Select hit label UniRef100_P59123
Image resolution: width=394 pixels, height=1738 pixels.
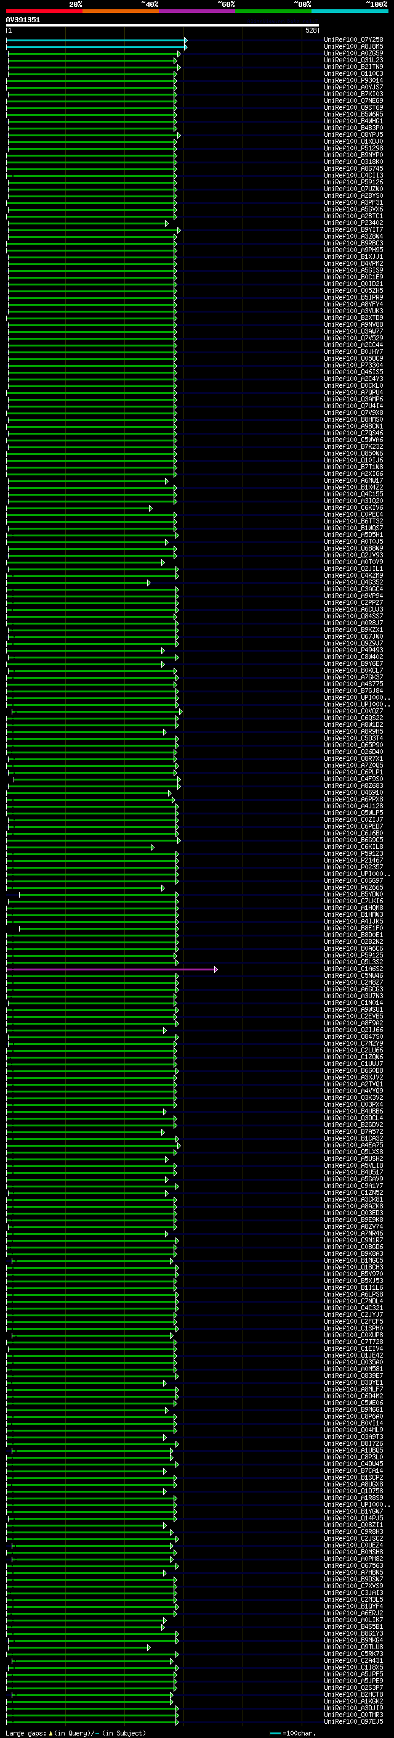[x=353, y=853]
